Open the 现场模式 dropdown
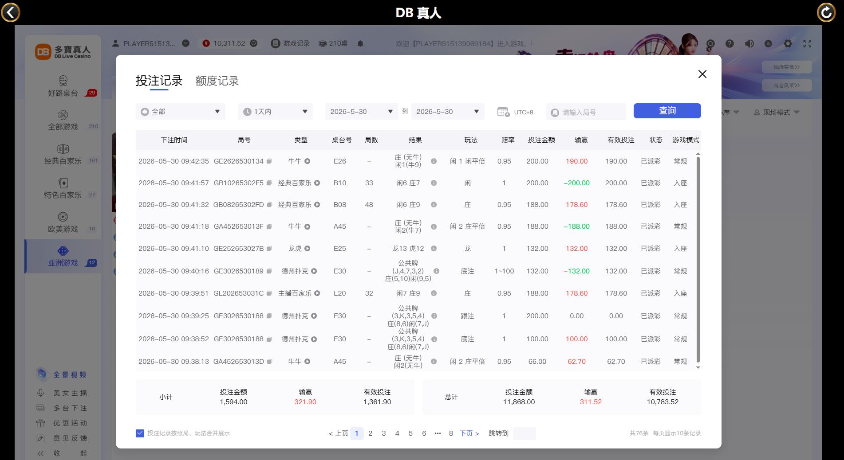The width and height of the screenshot is (844, 460). coord(777,113)
